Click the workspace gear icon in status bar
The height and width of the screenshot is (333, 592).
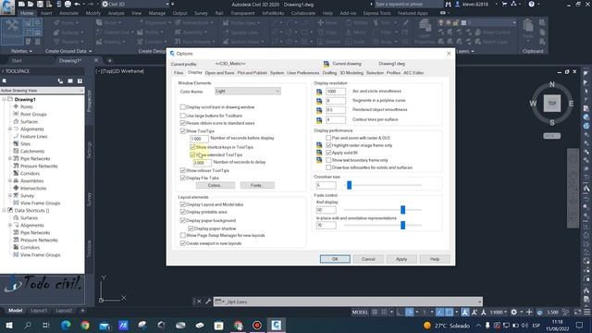point(514,313)
